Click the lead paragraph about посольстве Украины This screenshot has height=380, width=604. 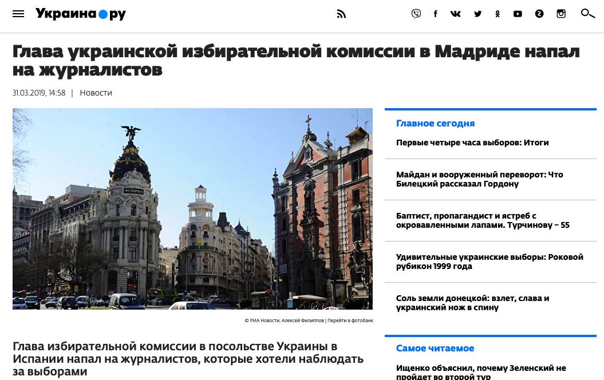(x=188, y=359)
